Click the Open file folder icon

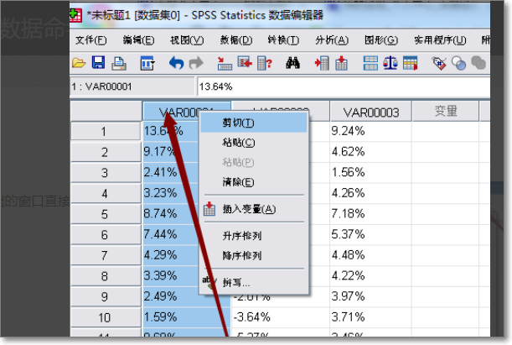(79, 63)
